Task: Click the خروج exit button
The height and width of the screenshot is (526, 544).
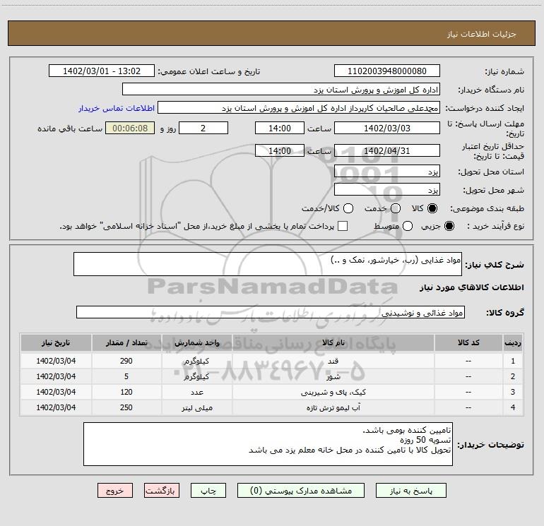Action: (115, 491)
